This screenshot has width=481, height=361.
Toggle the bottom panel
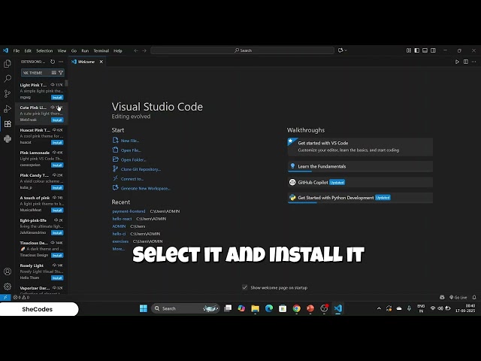[425, 50]
